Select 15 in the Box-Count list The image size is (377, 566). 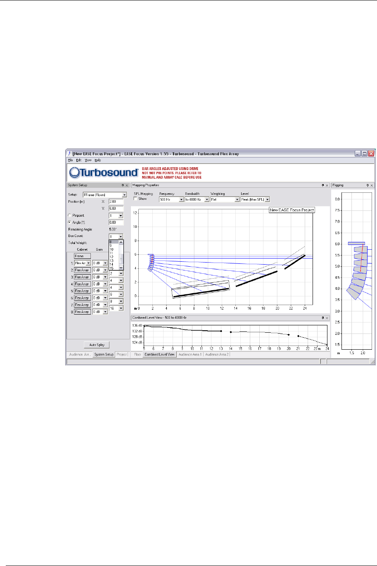(114, 268)
